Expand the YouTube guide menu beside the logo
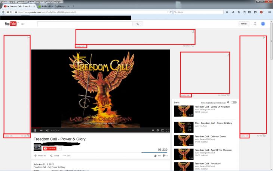 [23, 24]
